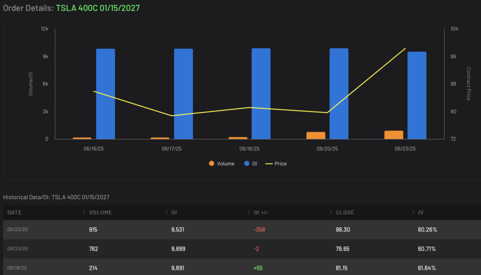The width and height of the screenshot is (481, 275).
Task: Click the price line point at 06/17/25
Action: click(x=171, y=116)
